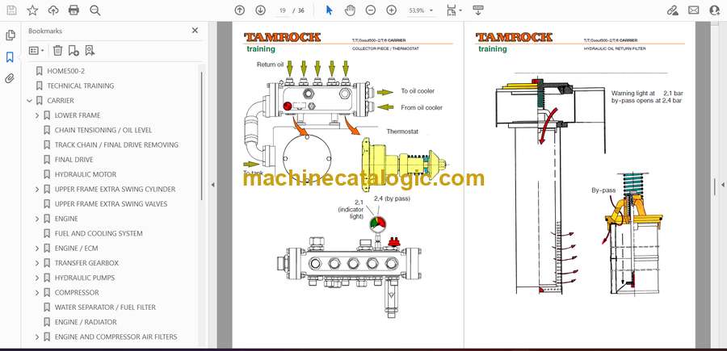Select the LOWER FRAME bookmark label

78,115
